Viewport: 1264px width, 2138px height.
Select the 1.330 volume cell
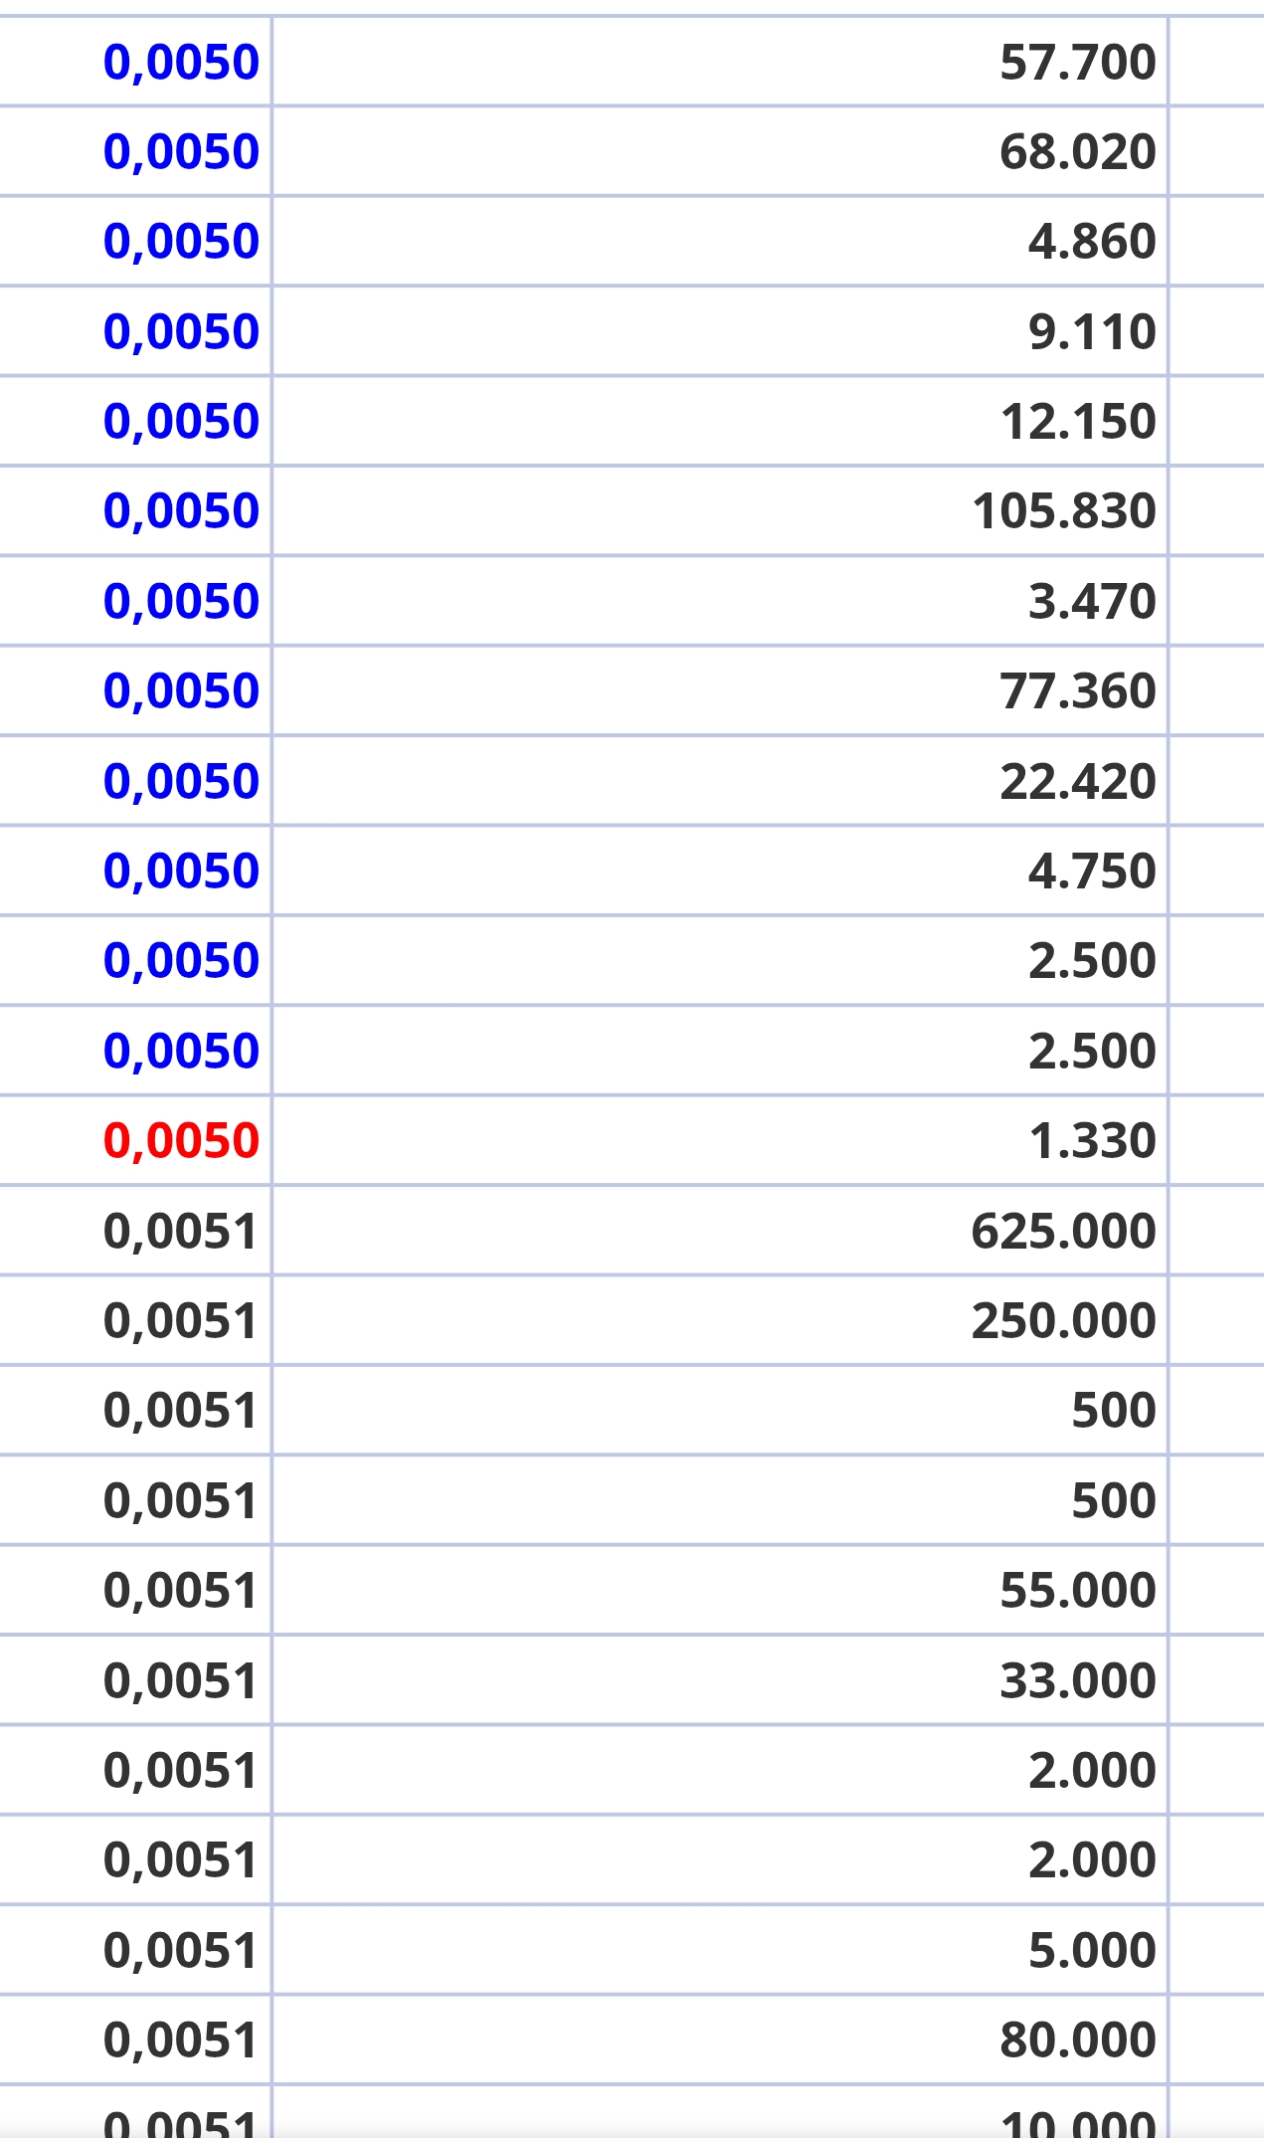1091,1140
